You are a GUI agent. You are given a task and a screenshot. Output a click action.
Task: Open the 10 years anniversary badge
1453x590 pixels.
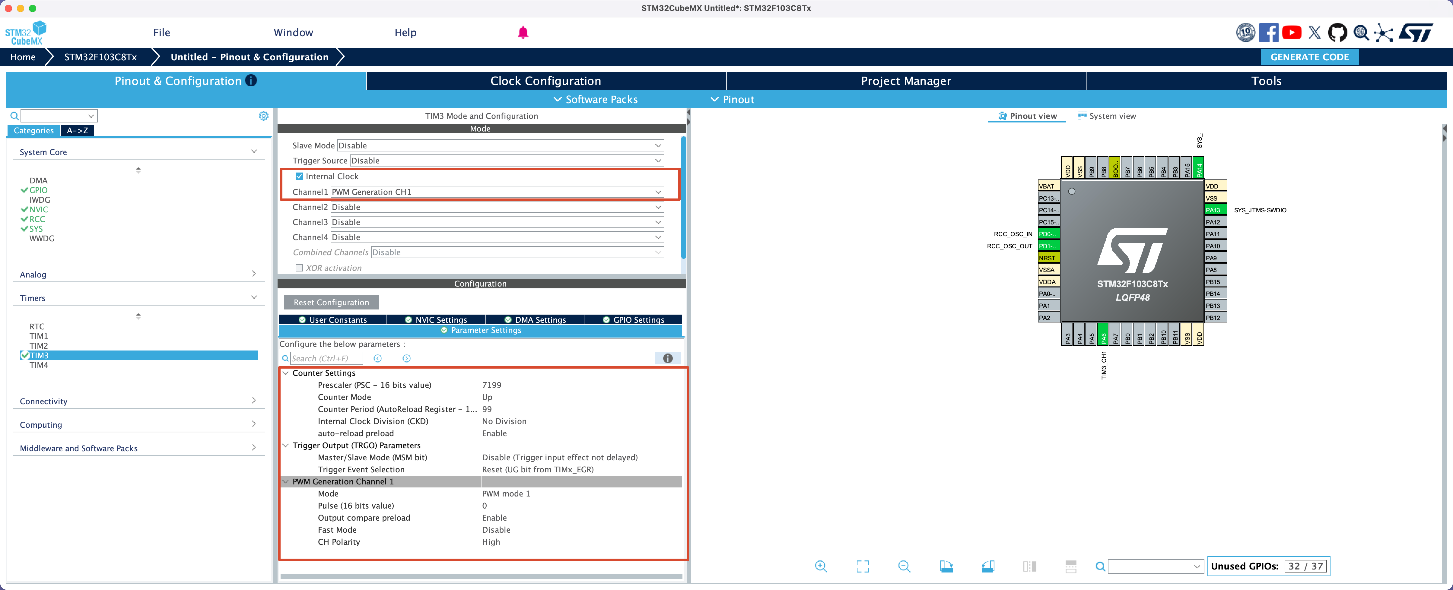tap(1245, 33)
